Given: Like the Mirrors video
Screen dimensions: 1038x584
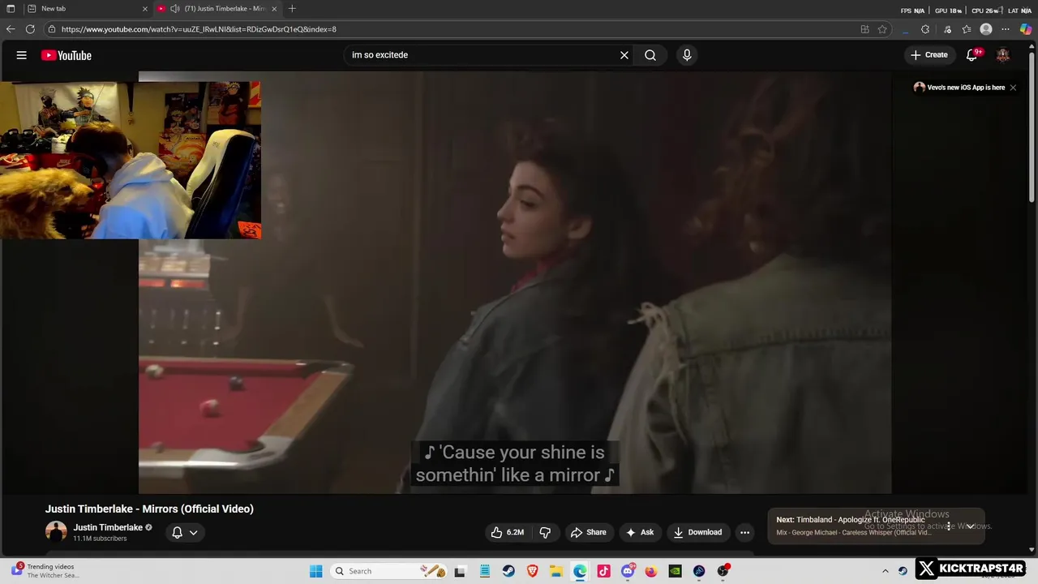Looking at the screenshot, I should click(x=507, y=532).
